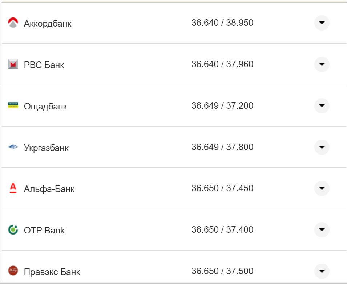Click the OTP Bank green logo icon
Screen dimensions: 347x284
point(13,230)
